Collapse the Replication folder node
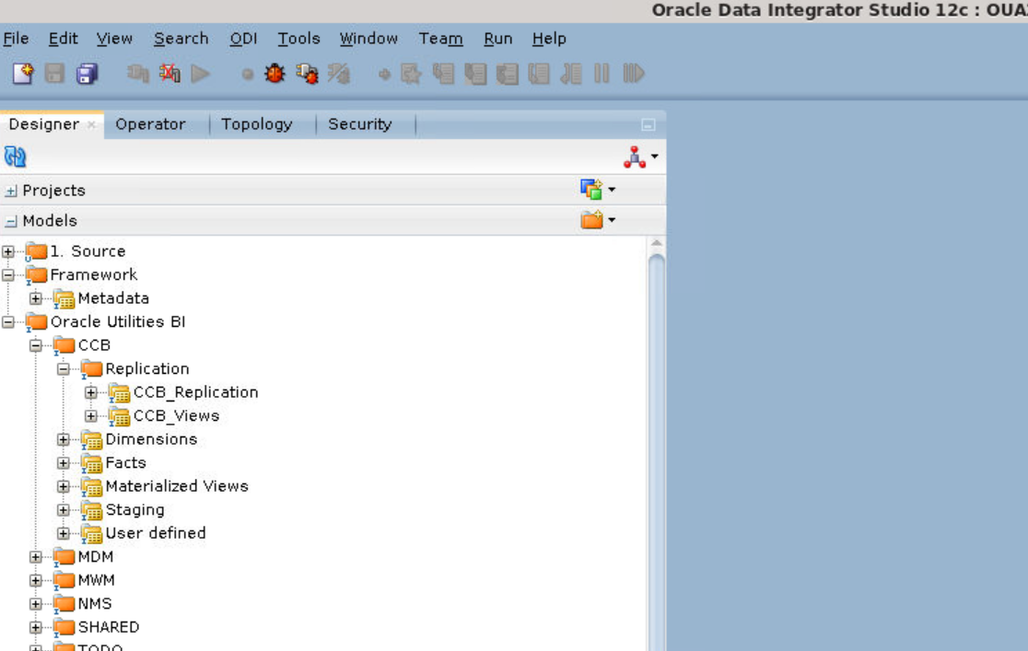Viewport: 1028px width, 651px height. (63, 369)
